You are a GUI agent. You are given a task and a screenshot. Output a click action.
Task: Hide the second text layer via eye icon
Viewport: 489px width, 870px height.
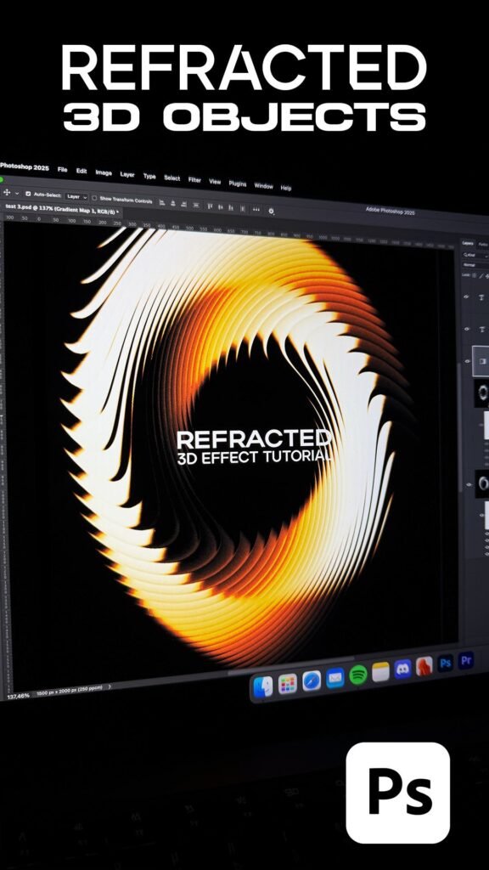click(x=467, y=329)
